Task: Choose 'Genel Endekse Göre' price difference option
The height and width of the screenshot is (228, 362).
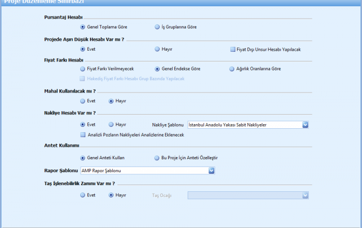Action: coord(157,68)
